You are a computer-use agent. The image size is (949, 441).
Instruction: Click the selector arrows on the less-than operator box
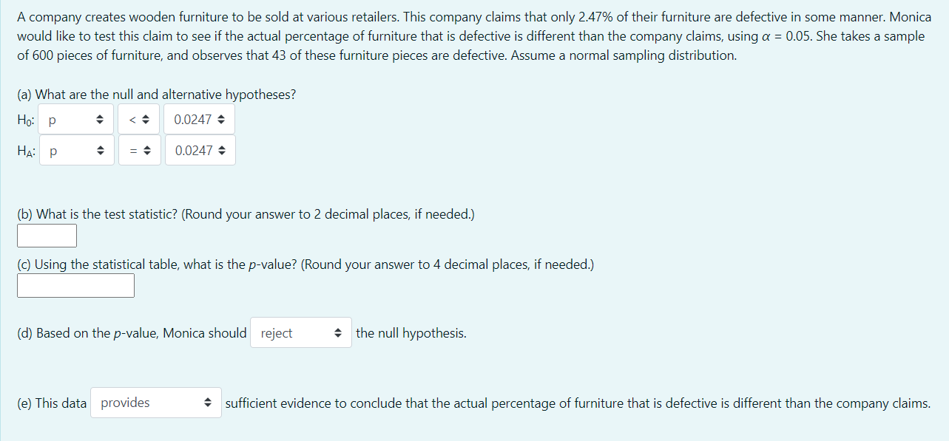[145, 119]
